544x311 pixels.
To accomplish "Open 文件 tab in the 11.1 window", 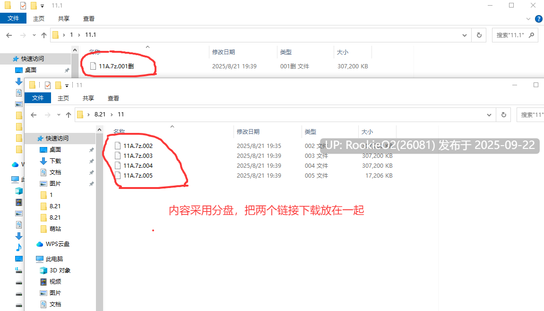I will click(x=13, y=18).
